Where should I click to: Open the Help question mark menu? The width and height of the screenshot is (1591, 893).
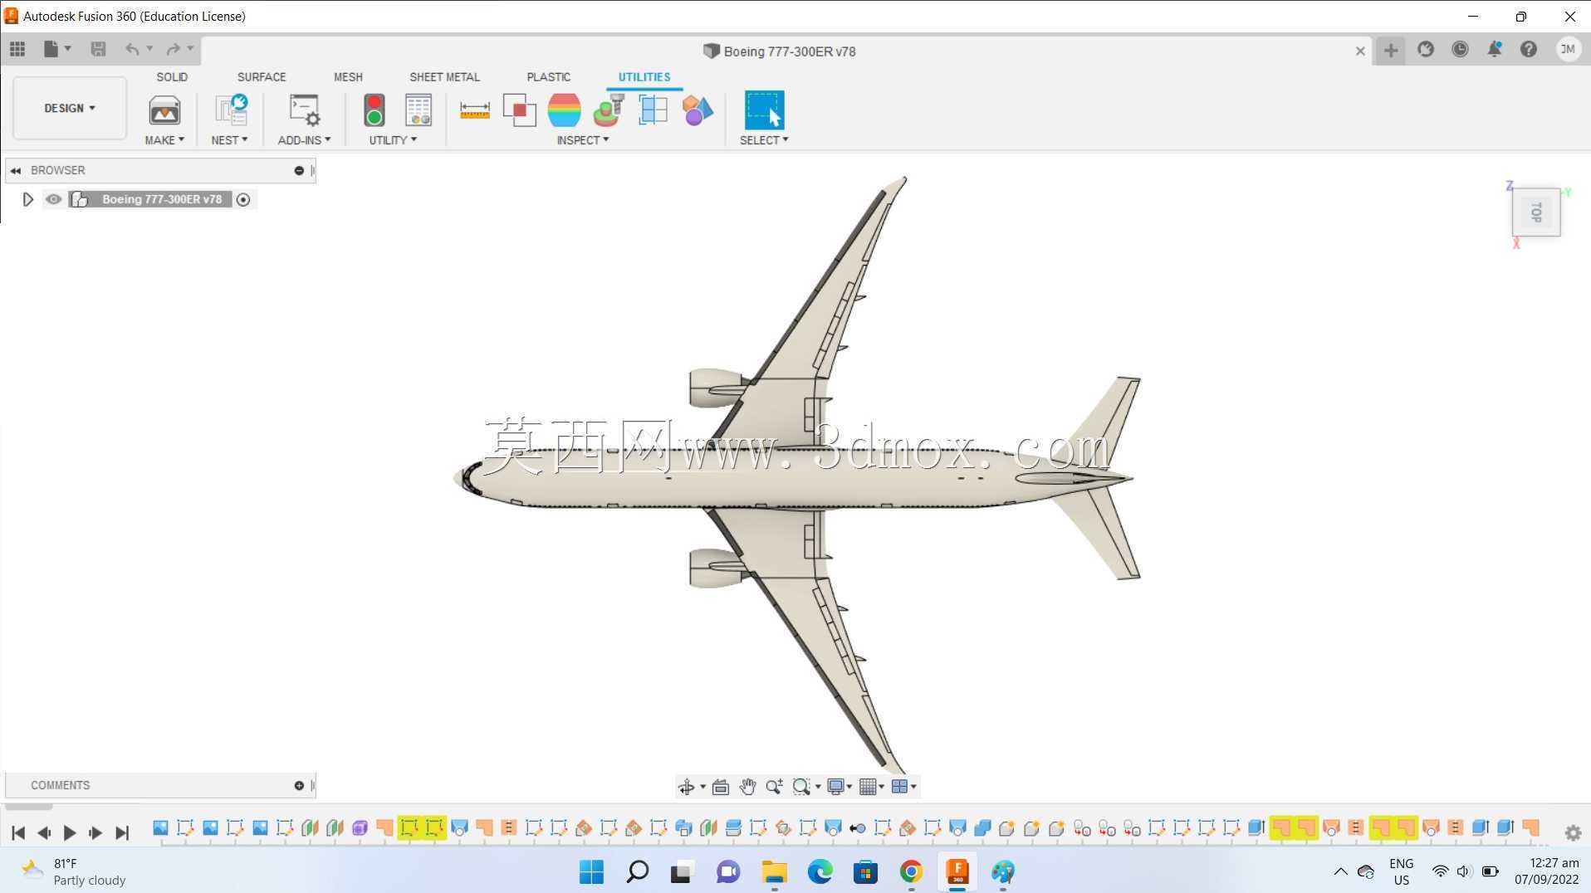(x=1529, y=50)
